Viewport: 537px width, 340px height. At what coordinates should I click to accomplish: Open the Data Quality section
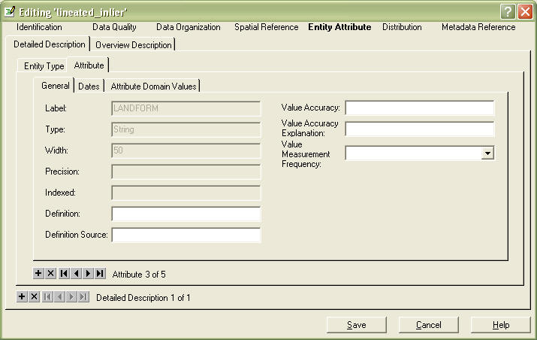point(114,27)
